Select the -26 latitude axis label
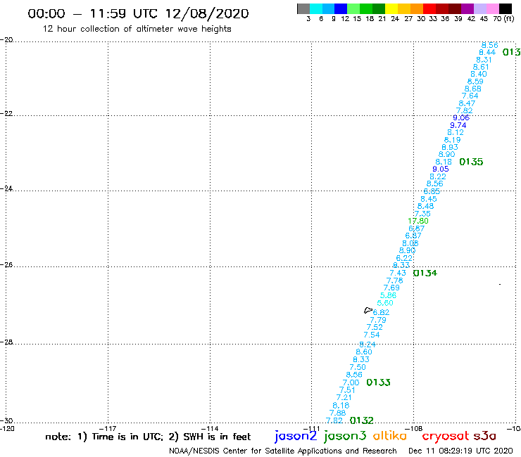This screenshot has height=457, width=521. point(6,265)
